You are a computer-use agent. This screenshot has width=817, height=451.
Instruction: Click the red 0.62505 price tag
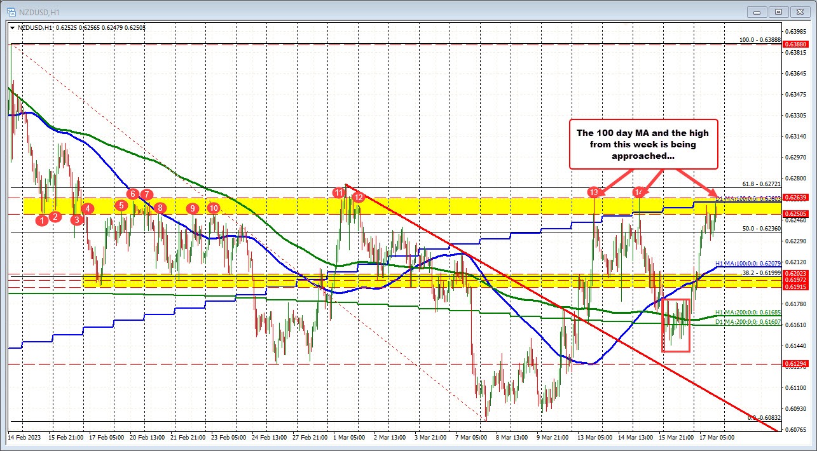click(795, 213)
